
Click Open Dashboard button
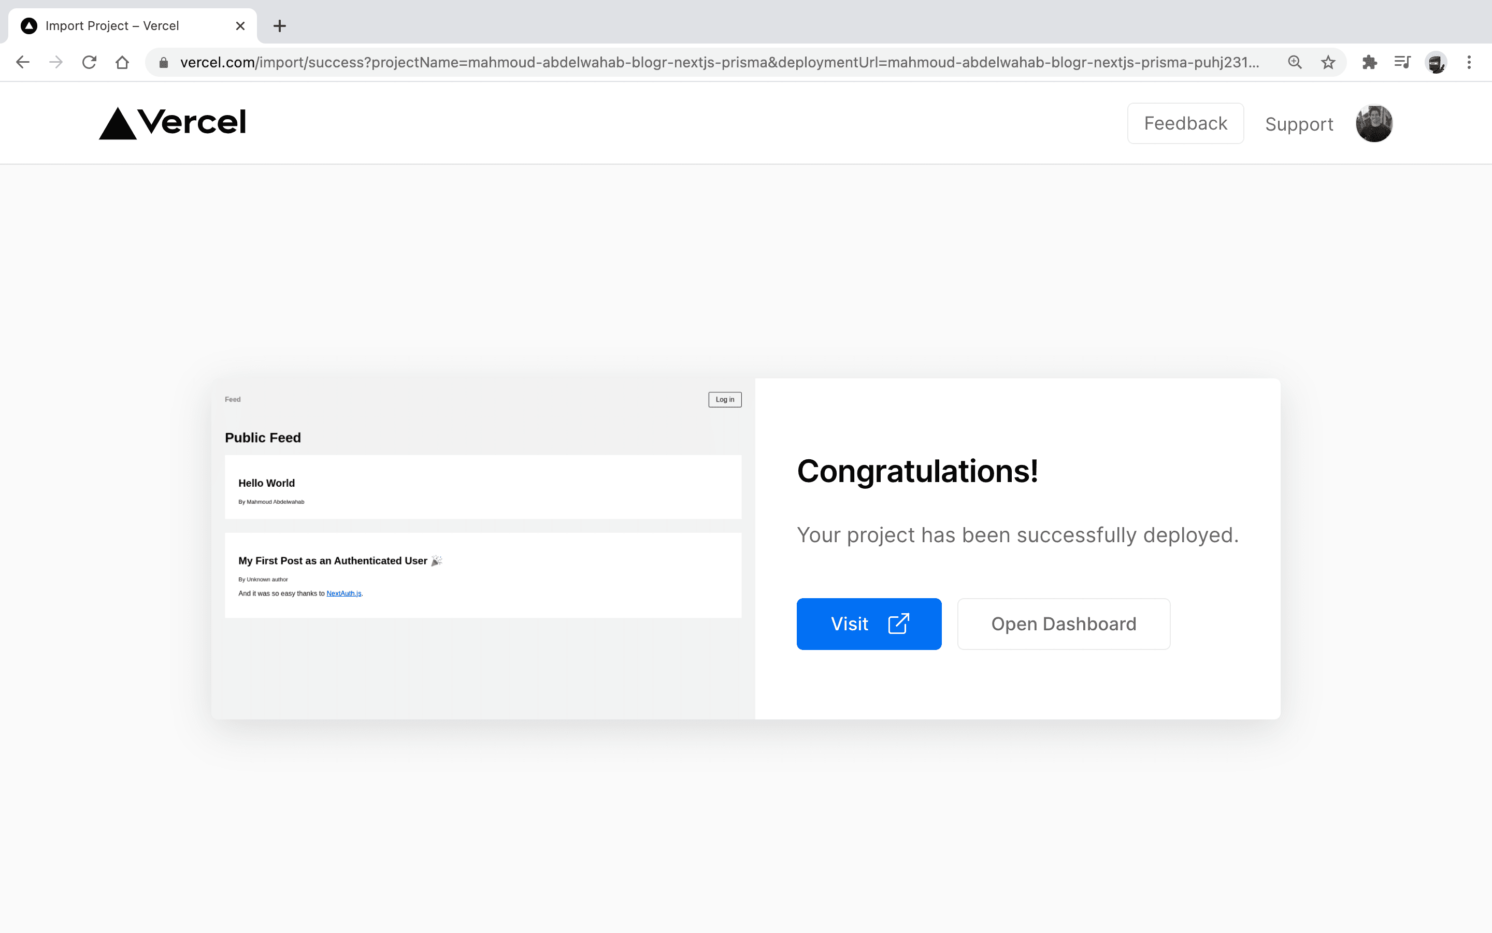coord(1064,624)
